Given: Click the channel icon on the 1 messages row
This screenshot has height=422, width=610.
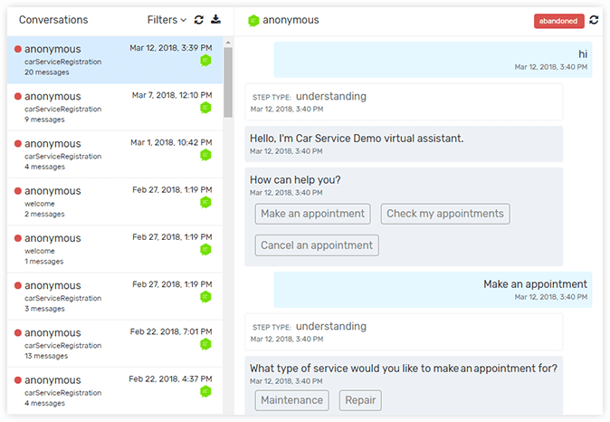Looking at the screenshot, I should point(205,250).
